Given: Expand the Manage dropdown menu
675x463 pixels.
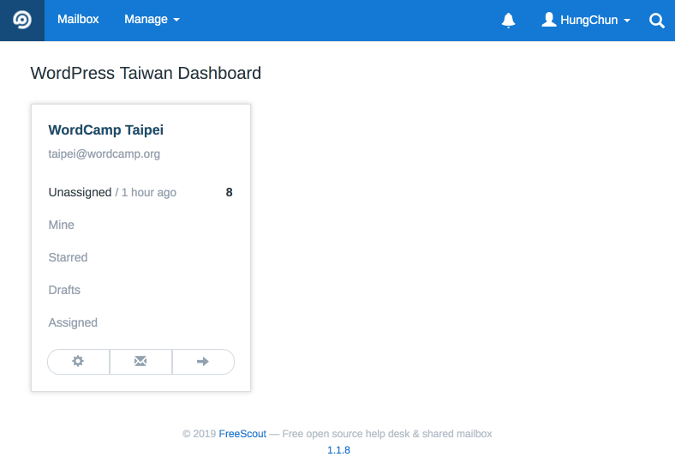Looking at the screenshot, I should [152, 20].
